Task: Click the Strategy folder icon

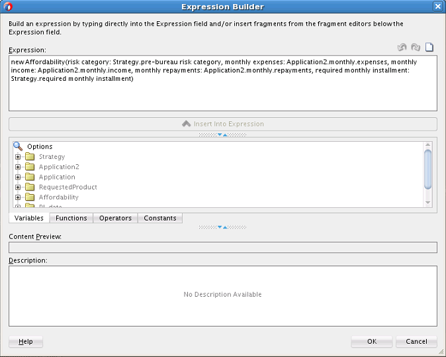Action: [x=30, y=156]
